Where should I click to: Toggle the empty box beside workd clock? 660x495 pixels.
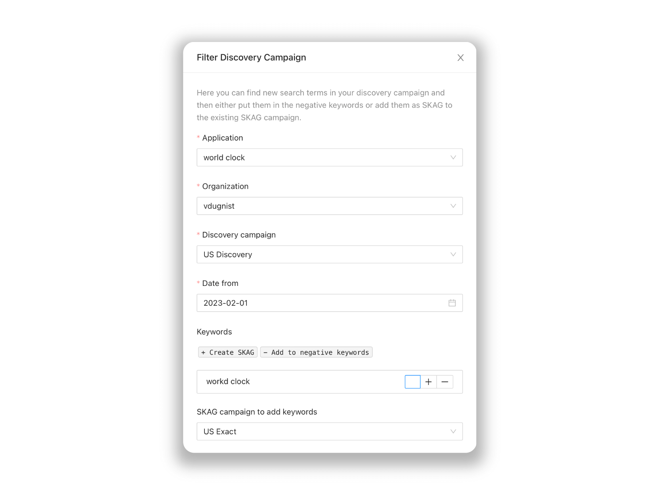coord(412,382)
